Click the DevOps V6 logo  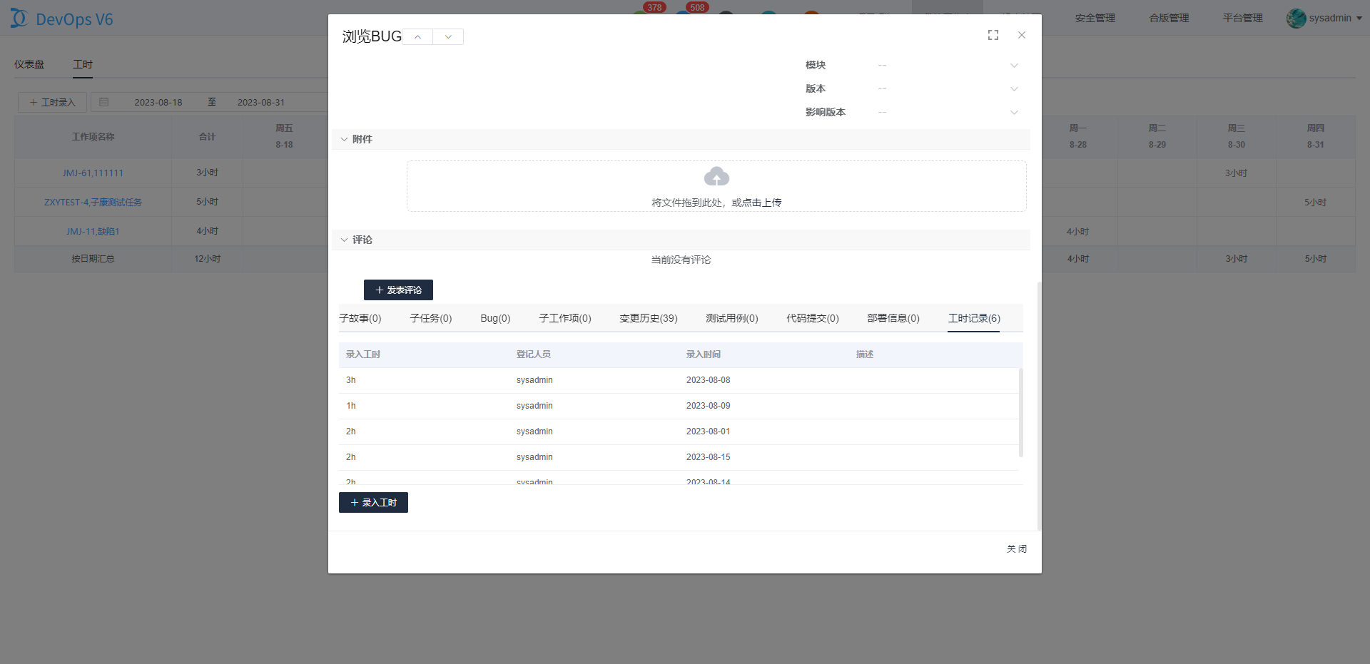tap(62, 19)
